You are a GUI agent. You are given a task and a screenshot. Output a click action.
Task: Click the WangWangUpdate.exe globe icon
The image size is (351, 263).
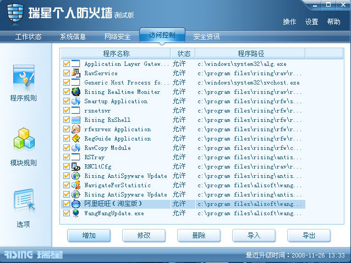(76, 213)
